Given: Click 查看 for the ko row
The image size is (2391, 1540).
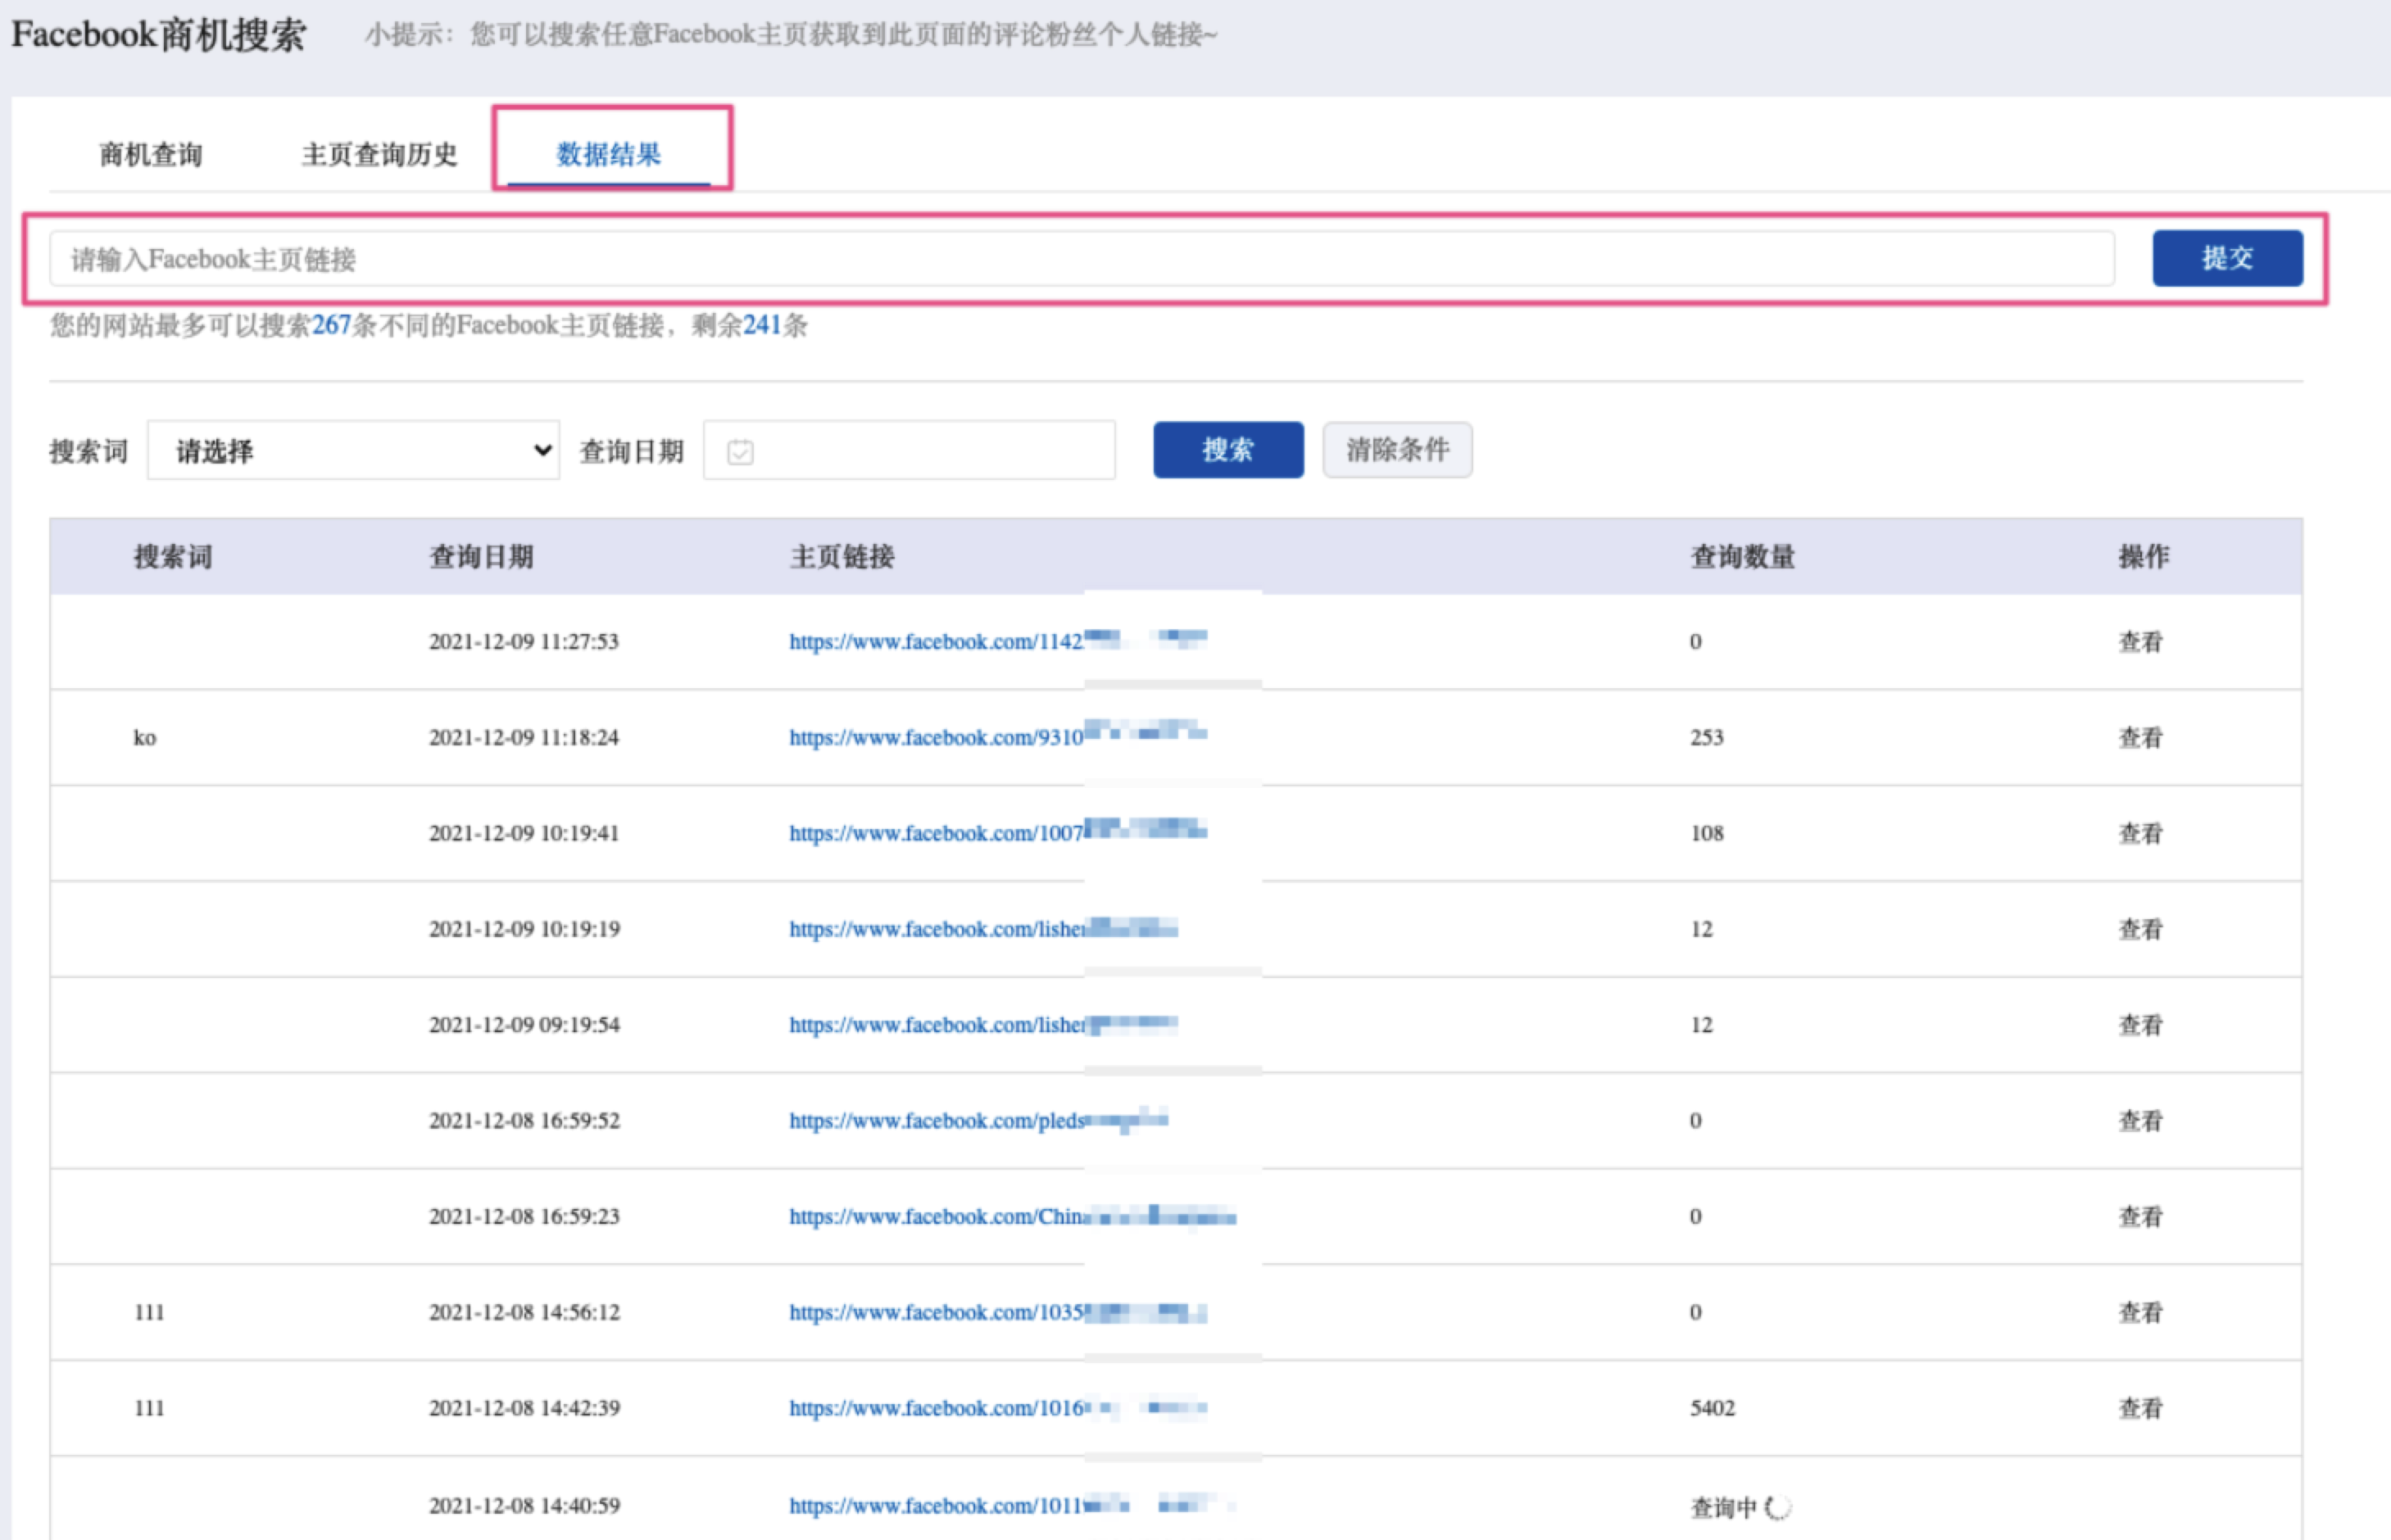Looking at the screenshot, I should [x=2141, y=738].
